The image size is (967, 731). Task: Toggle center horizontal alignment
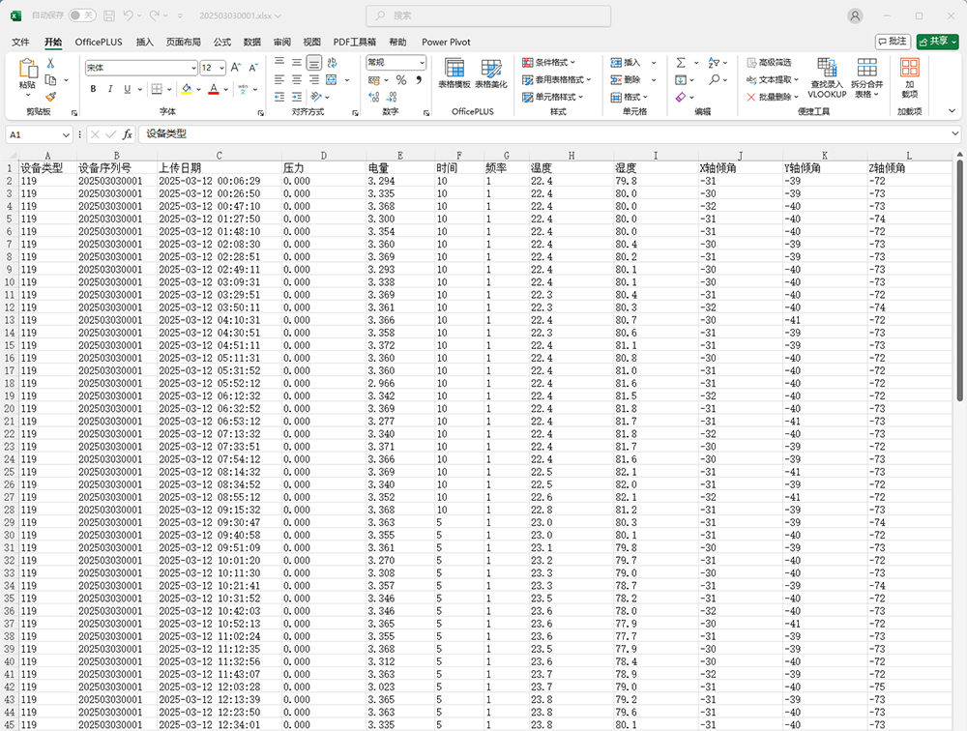click(297, 79)
